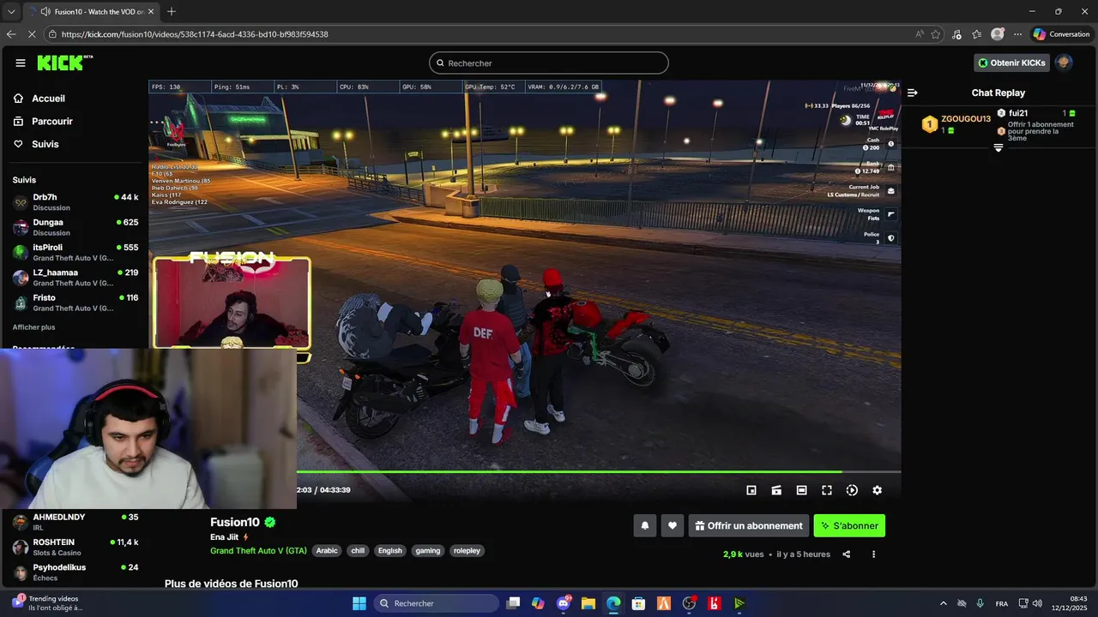Toggle the read aloud icon in address bar
This screenshot has height=617, width=1098.
click(x=920, y=34)
